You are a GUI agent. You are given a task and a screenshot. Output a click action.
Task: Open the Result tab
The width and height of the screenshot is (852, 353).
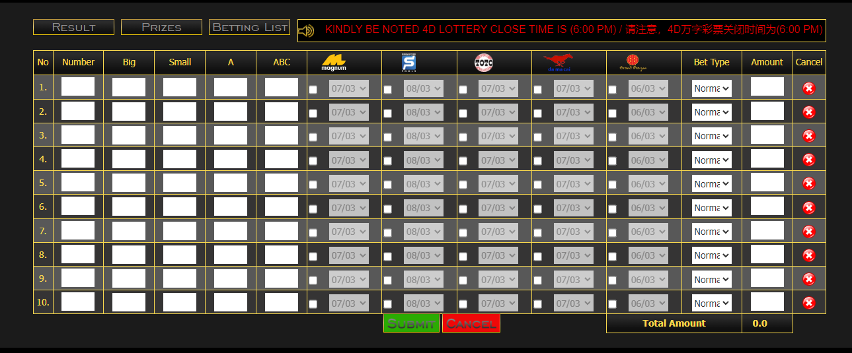[x=73, y=27]
